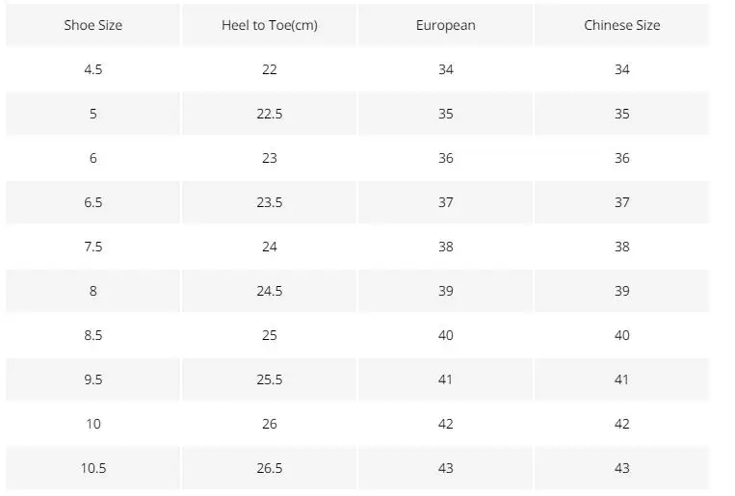The image size is (735, 496).
Task: Click the Chinese Size column header
Action: click(x=621, y=25)
